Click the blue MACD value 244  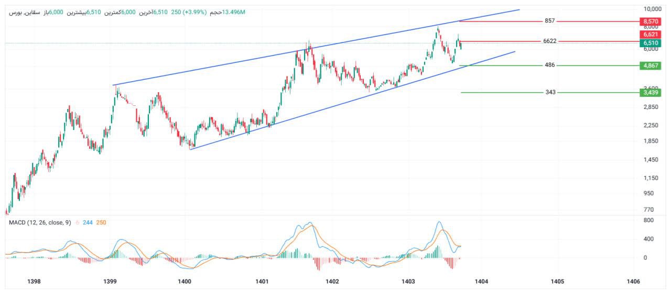click(x=88, y=223)
